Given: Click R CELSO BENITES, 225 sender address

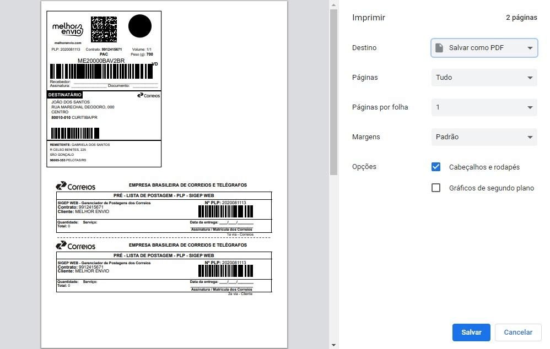Looking at the screenshot, I should pyautogui.click(x=68, y=150).
